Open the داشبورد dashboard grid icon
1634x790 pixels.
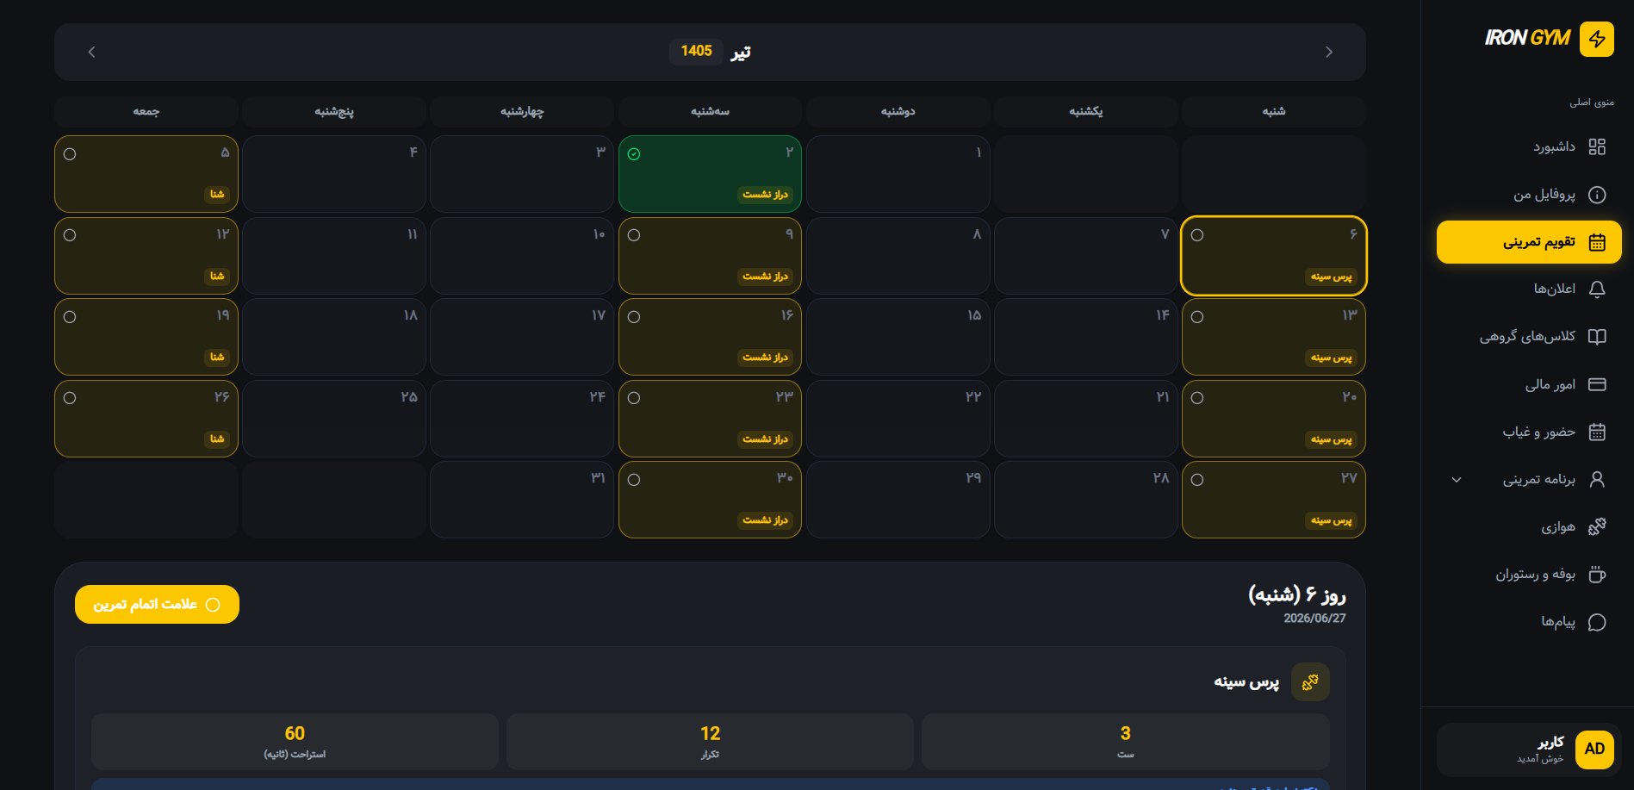pos(1597,146)
